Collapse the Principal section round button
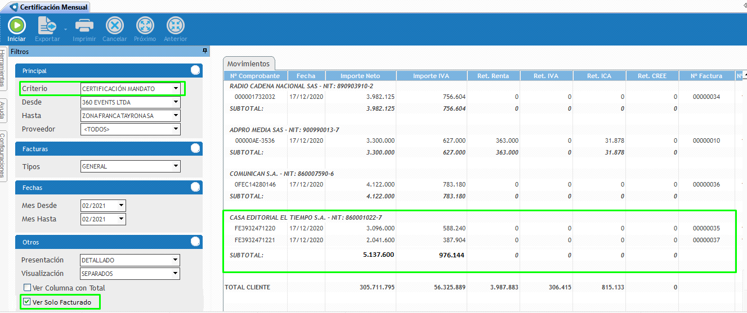 point(195,70)
